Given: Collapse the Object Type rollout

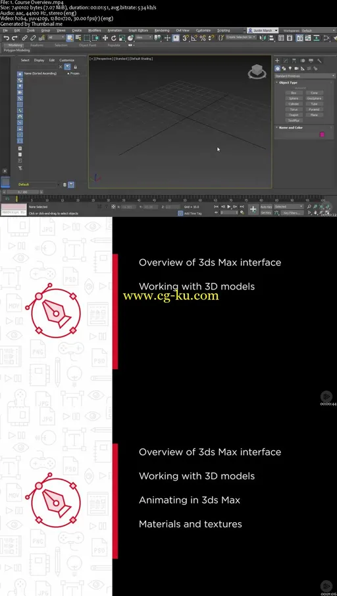Looking at the screenshot, I should coord(288,82).
